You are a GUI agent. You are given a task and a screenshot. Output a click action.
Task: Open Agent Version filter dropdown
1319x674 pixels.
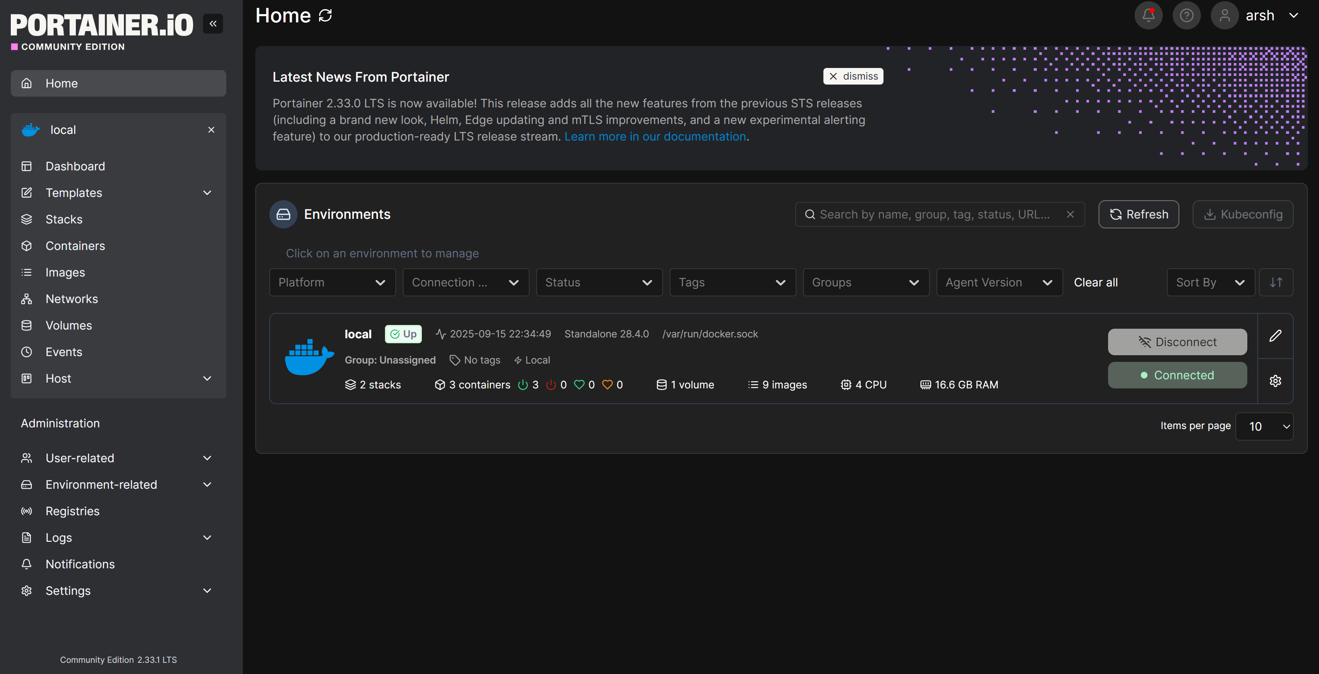coord(1000,283)
